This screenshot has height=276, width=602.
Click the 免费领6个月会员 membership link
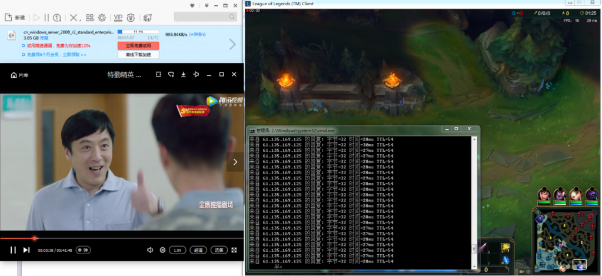click(x=56, y=55)
